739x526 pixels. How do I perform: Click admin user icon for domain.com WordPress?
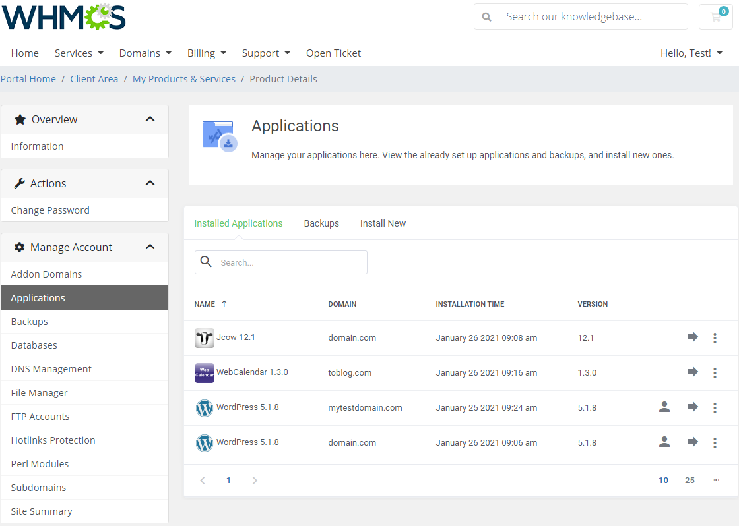coord(664,442)
